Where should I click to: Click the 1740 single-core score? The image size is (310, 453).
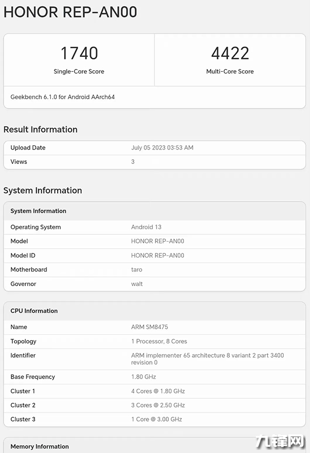79,53
